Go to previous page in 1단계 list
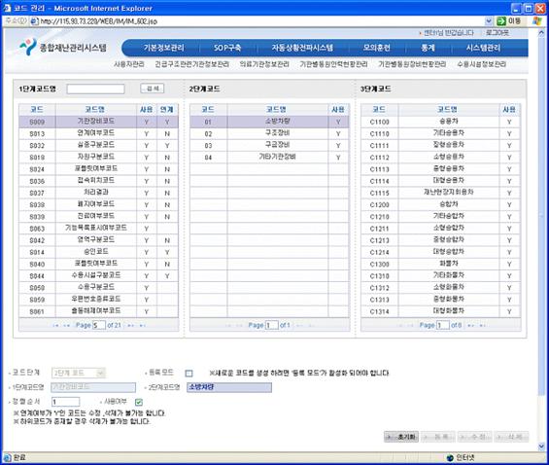 coord(66,326)
